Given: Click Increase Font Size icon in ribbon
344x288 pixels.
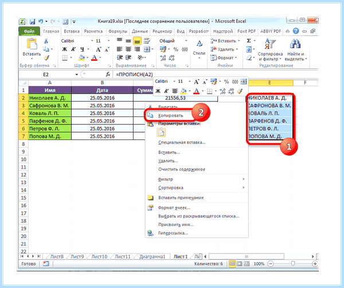Looking at the screenshot, I should point(98,49).
